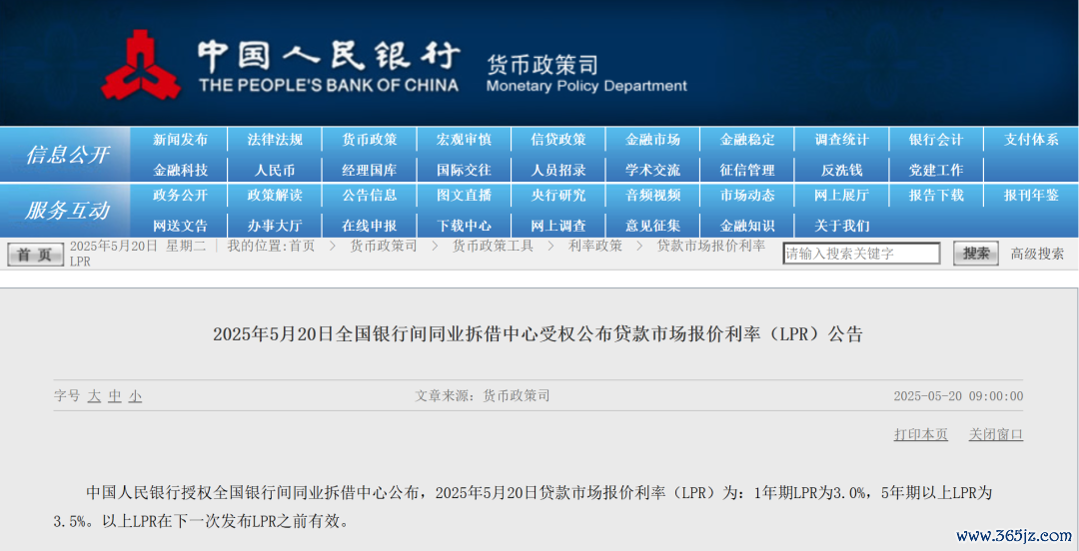
Task: Click the People's Bank of China logo
Action: [x=138, y=64]
